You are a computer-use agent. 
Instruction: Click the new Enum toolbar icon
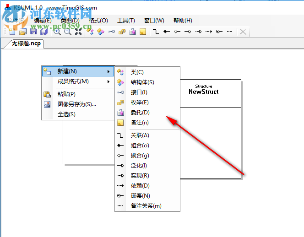tap(122, 32)
